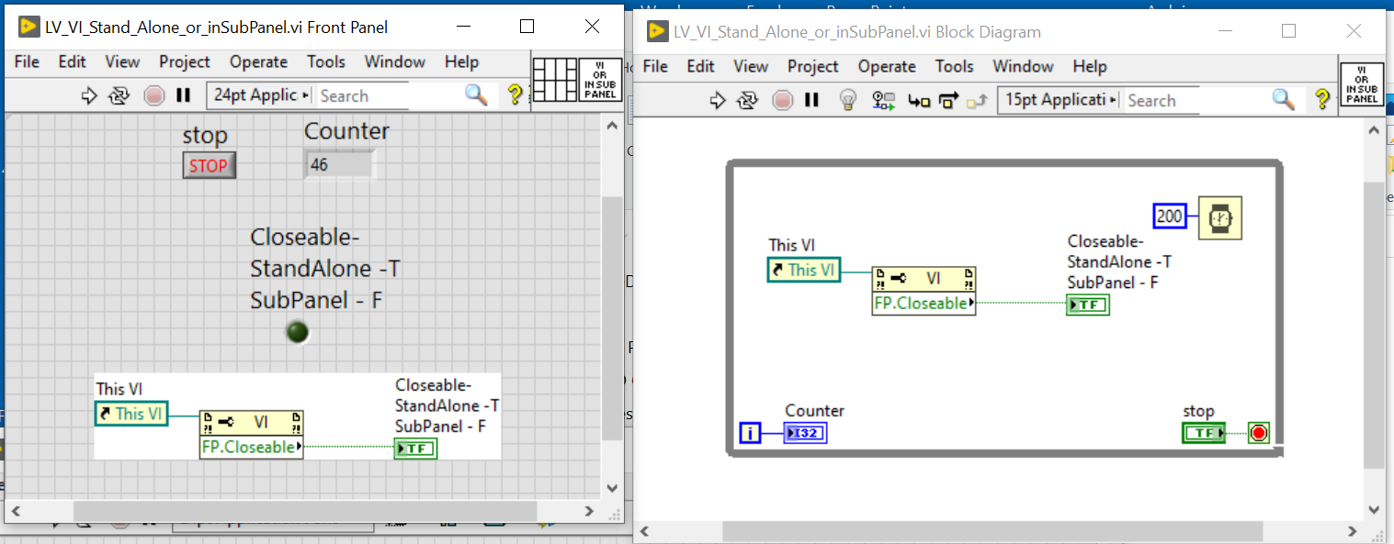Open Tools menu in Block Diagram window

[x=954, y=66]
